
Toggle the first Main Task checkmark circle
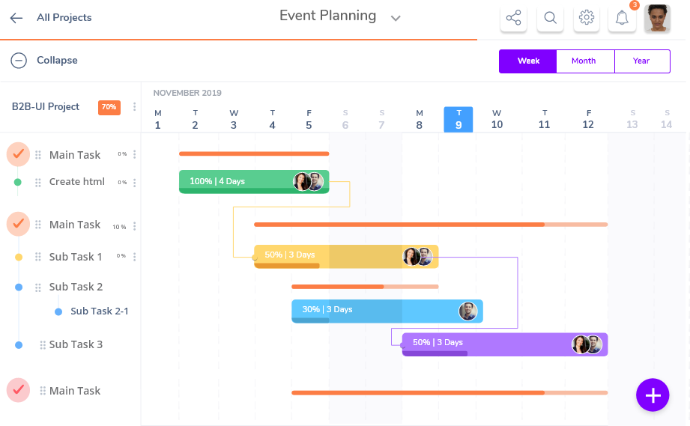[x=18, y=154]
